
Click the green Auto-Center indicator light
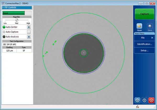point(4,27)
